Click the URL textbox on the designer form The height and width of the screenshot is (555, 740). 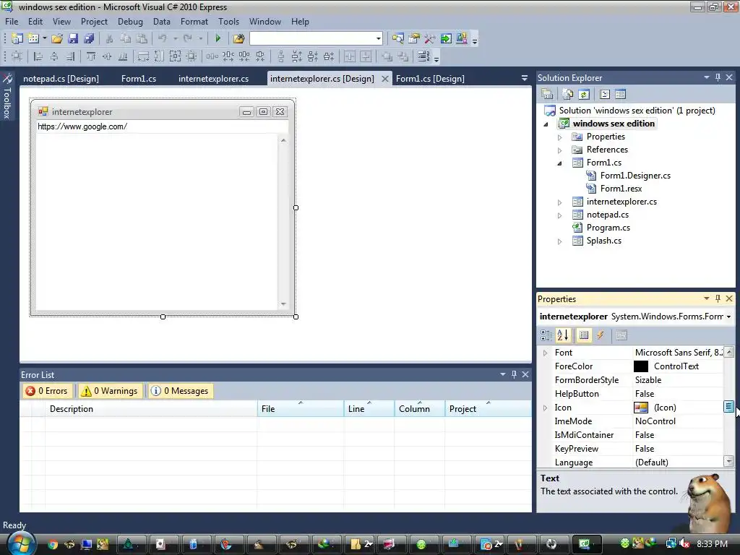pyautogui.click(x=162, y=126)
